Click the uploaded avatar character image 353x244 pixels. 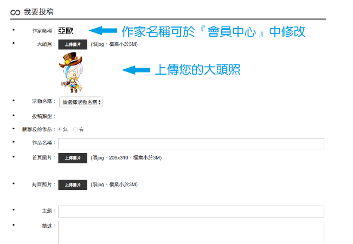72,72
